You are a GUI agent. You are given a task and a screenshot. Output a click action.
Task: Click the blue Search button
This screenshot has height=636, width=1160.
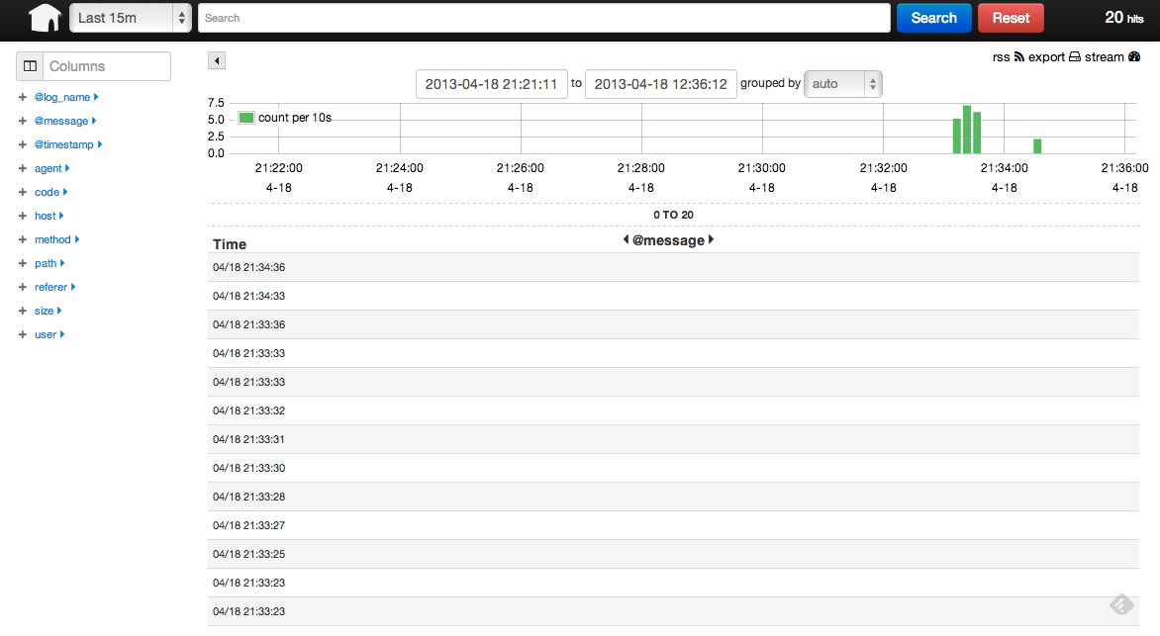[x=932, y=17]
